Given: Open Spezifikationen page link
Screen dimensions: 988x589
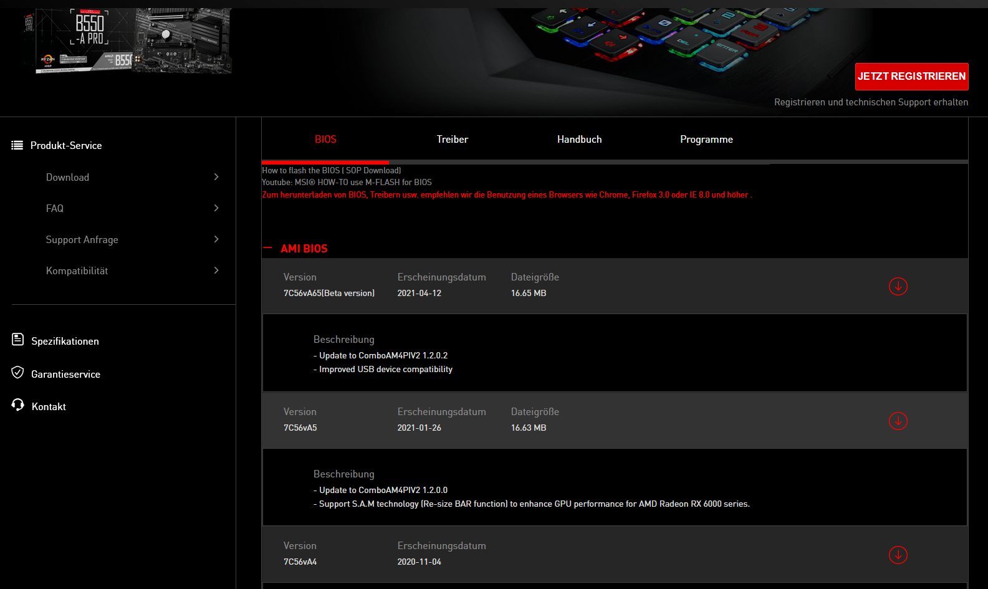Looking at the screenshot, I should tap(65, 341).
